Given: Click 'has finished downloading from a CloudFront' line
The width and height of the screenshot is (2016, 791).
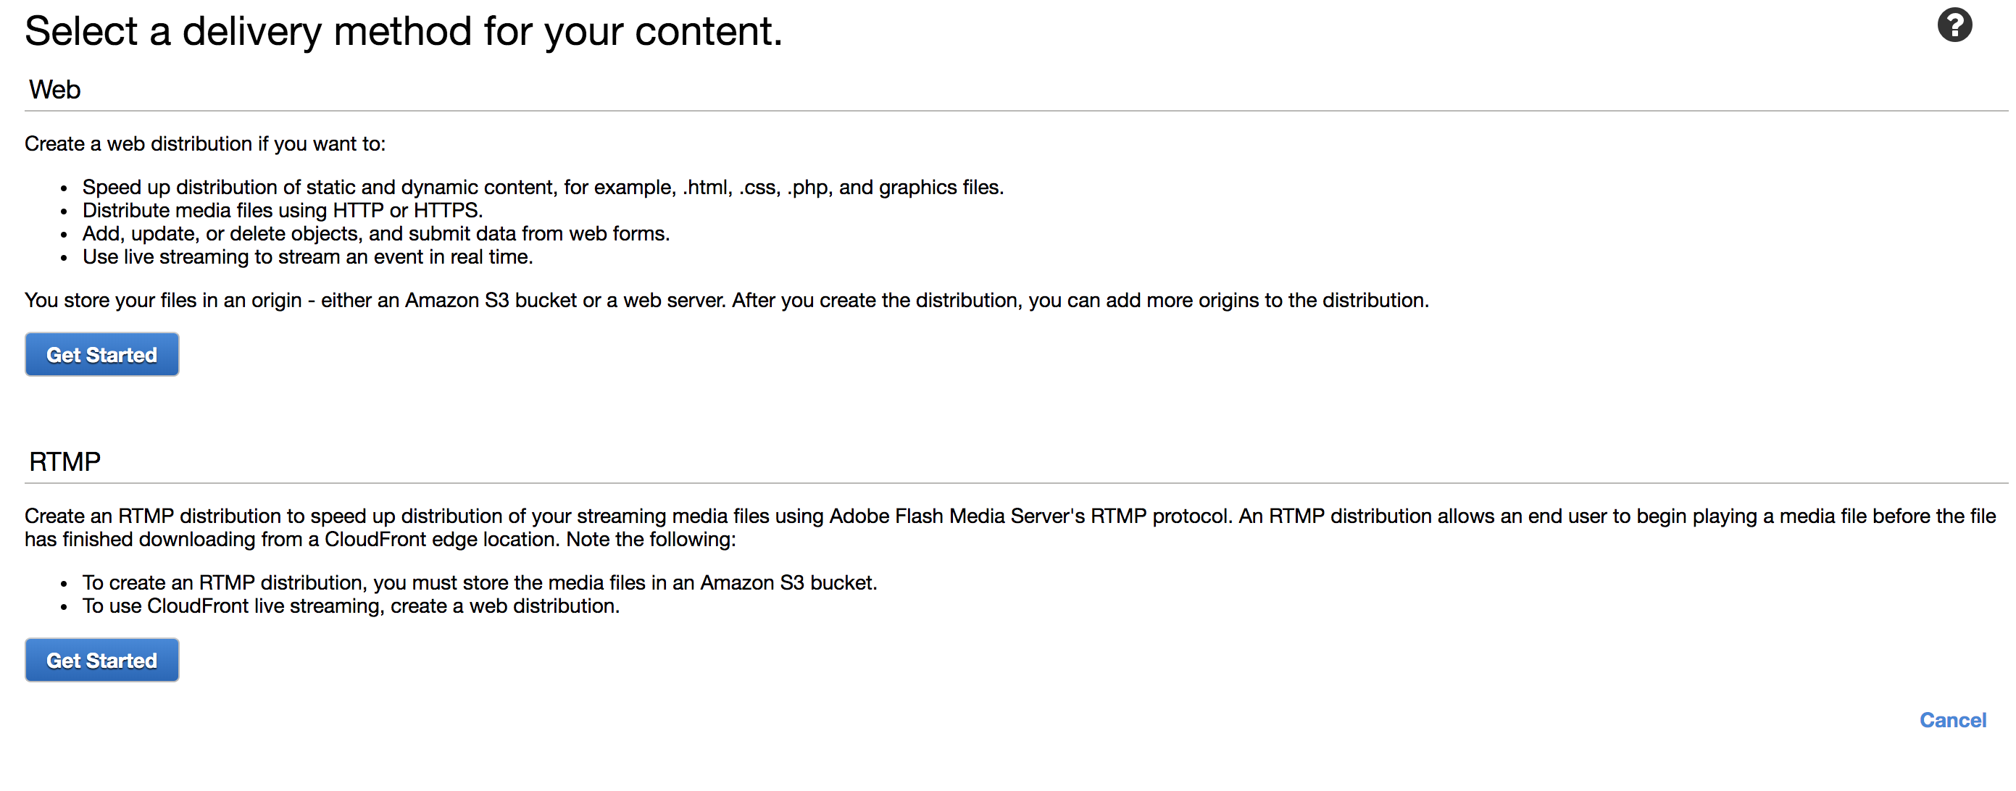Looking at the screenshot, I should (380, 540).
